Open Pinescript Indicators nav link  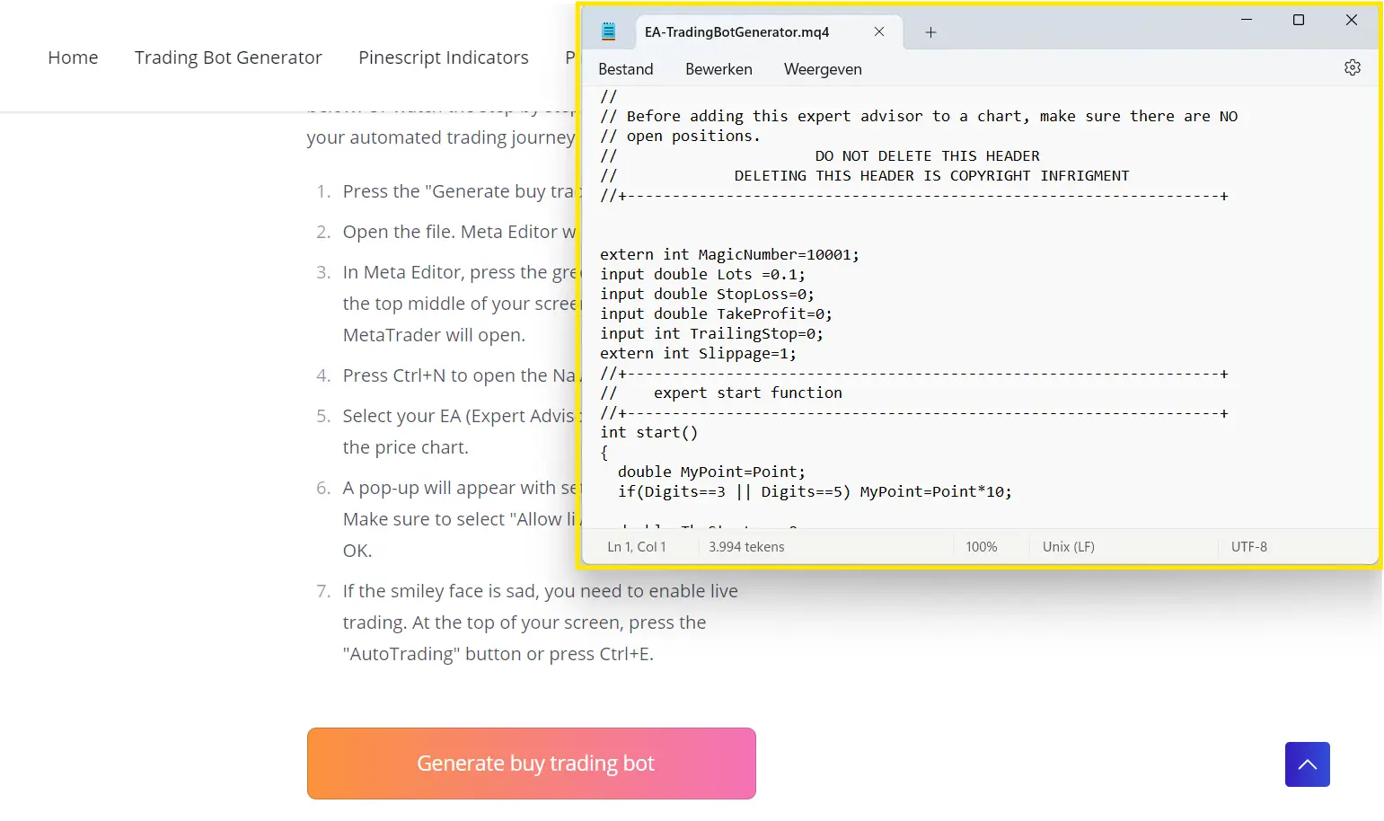444,57
